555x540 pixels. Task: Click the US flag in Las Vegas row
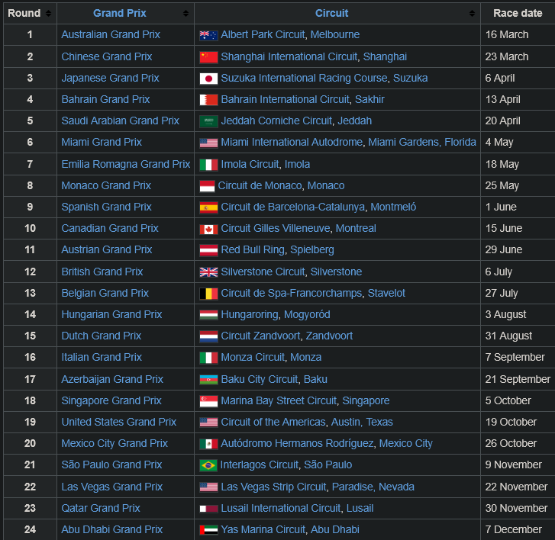pyautogui.click(x=208, y=487)
